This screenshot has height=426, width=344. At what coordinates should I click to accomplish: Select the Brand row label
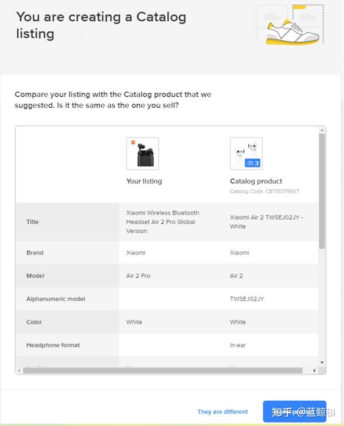point(35,253)
